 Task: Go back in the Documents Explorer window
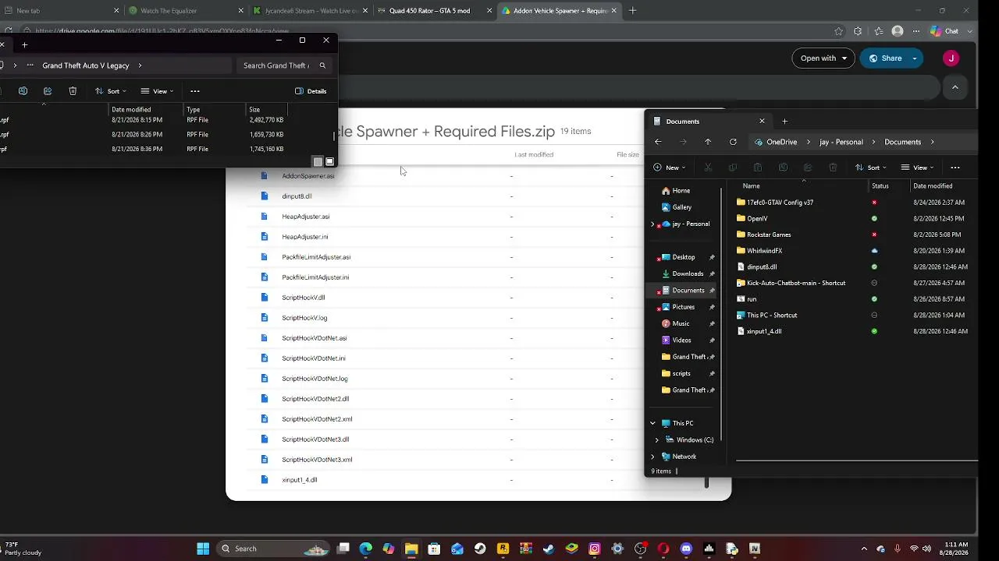pyautogui.click(x=658, y=142)
